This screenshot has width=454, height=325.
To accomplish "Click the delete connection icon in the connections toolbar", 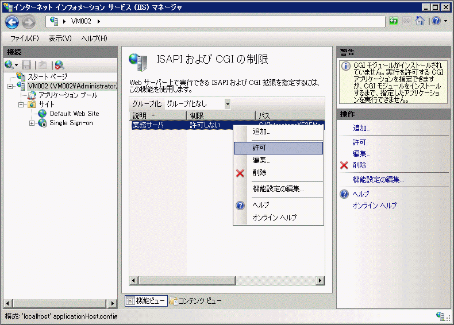I will point(59,65).
